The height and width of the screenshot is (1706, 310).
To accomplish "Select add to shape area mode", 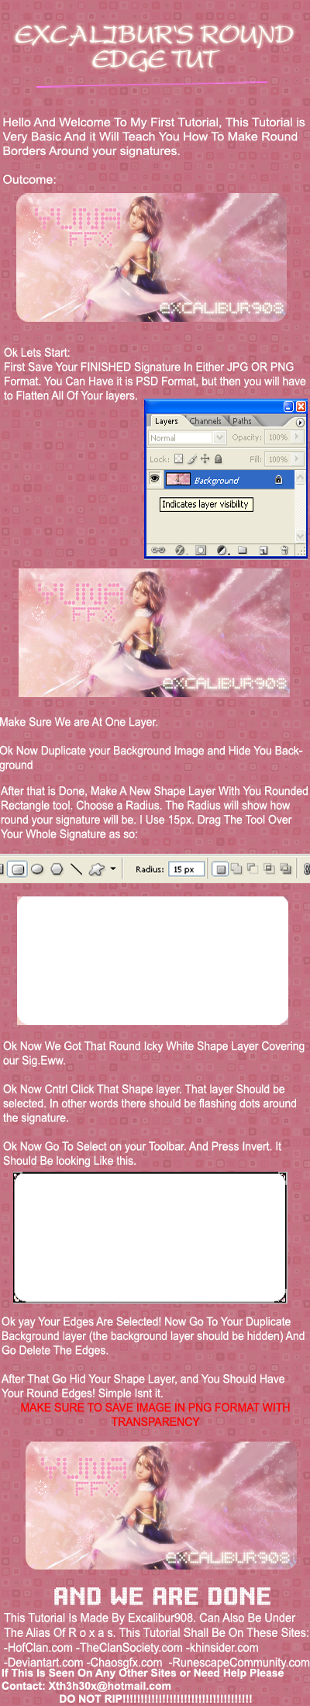I will 236,869.
